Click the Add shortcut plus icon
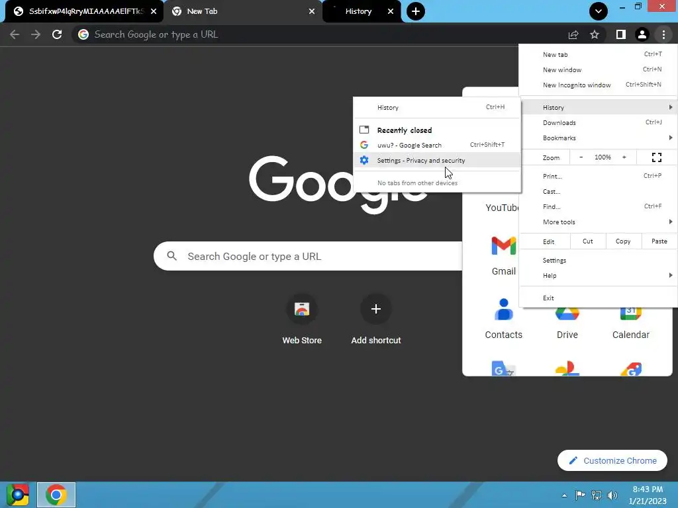Screen dimensions: 678x508 click(x=376, y=309)
